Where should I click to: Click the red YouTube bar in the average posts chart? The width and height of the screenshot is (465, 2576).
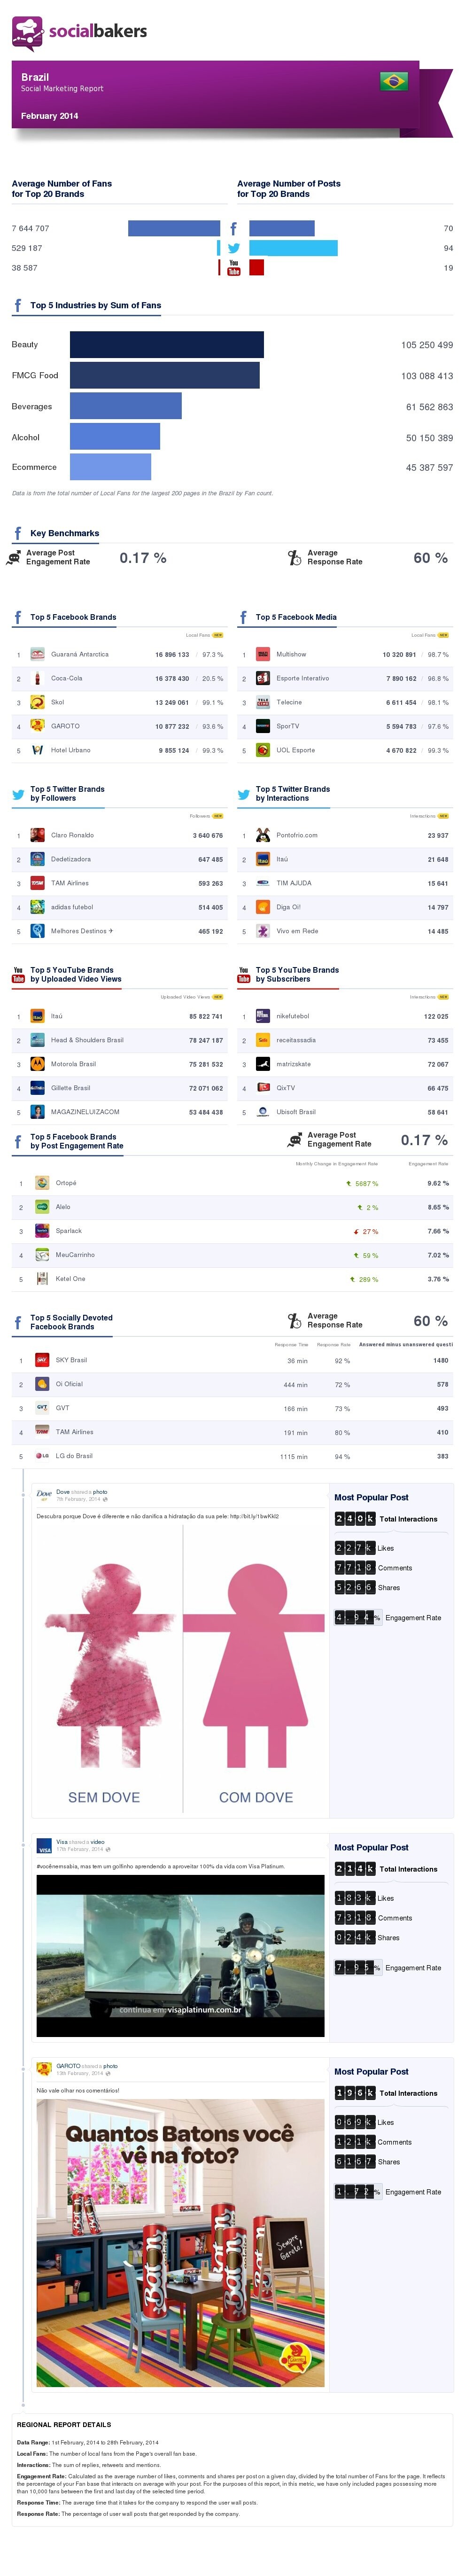(257, 267)
